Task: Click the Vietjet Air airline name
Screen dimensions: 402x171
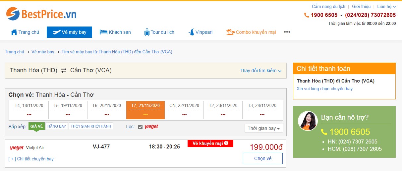Action: 35,148
